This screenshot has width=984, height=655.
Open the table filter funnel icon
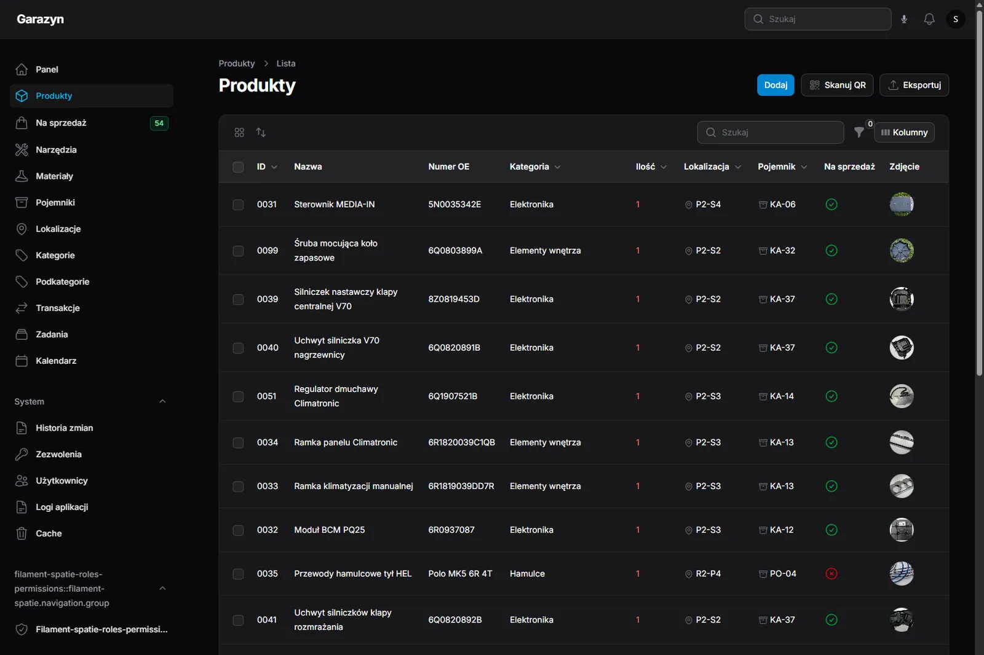[859, 132]
